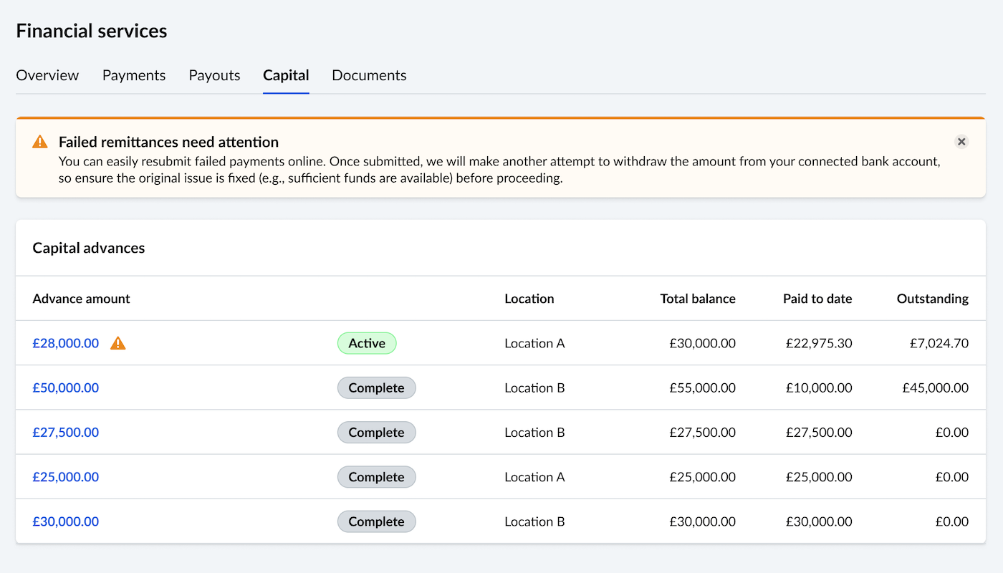Click the Paid to date column header
This screenshot has width=1003, height=573.
point(817,299)
